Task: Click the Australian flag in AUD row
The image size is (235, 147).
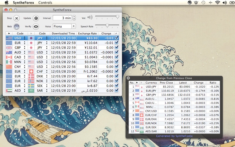Action: click(9, 52)
